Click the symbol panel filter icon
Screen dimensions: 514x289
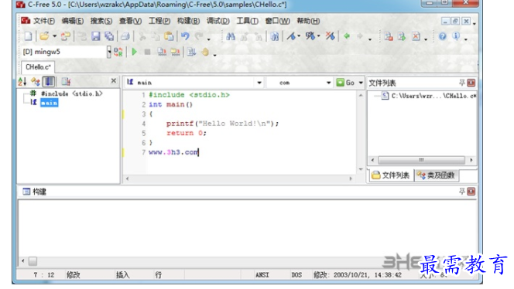pos(66,81)
